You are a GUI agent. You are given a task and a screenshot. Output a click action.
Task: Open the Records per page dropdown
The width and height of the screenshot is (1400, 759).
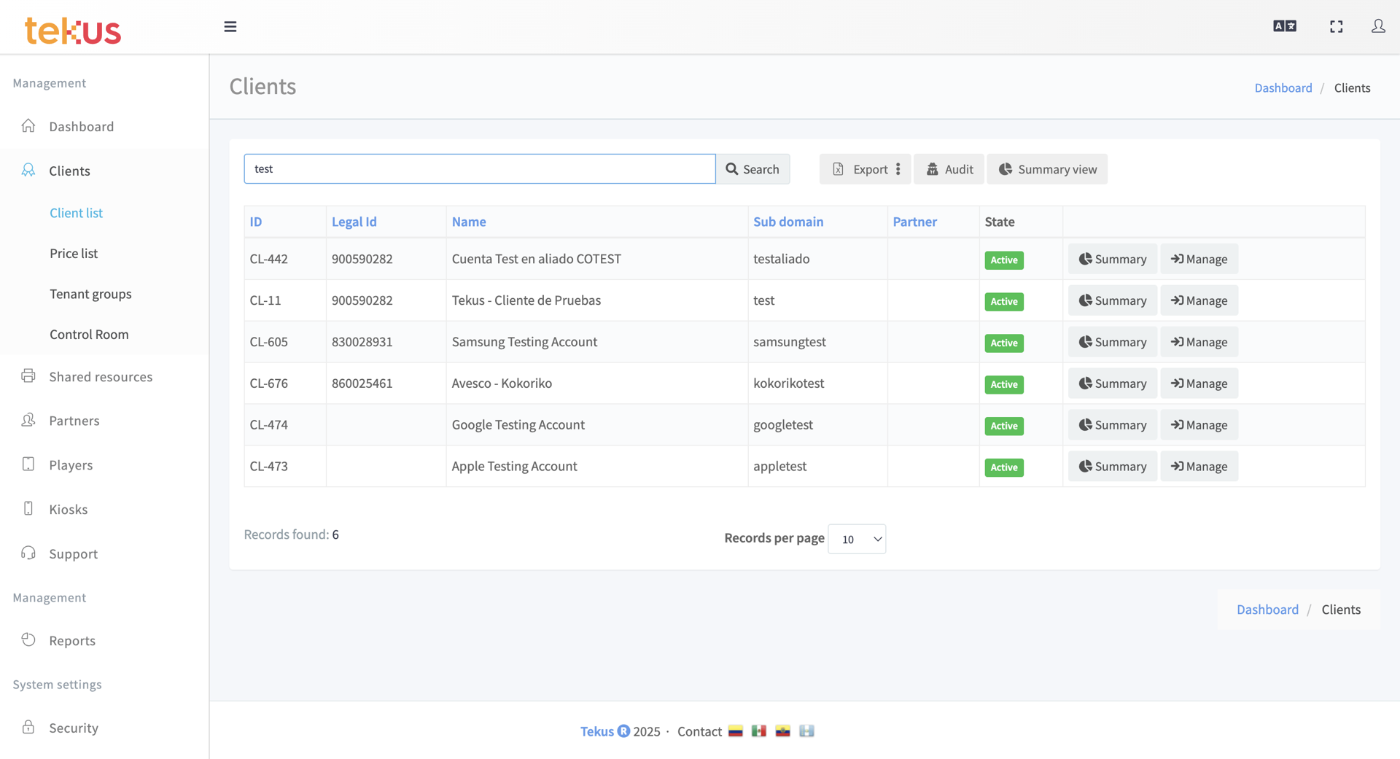pyautogui.click(x=857, y=539)
